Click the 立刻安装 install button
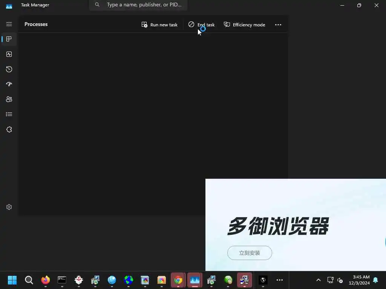 [x=250, y=252]
